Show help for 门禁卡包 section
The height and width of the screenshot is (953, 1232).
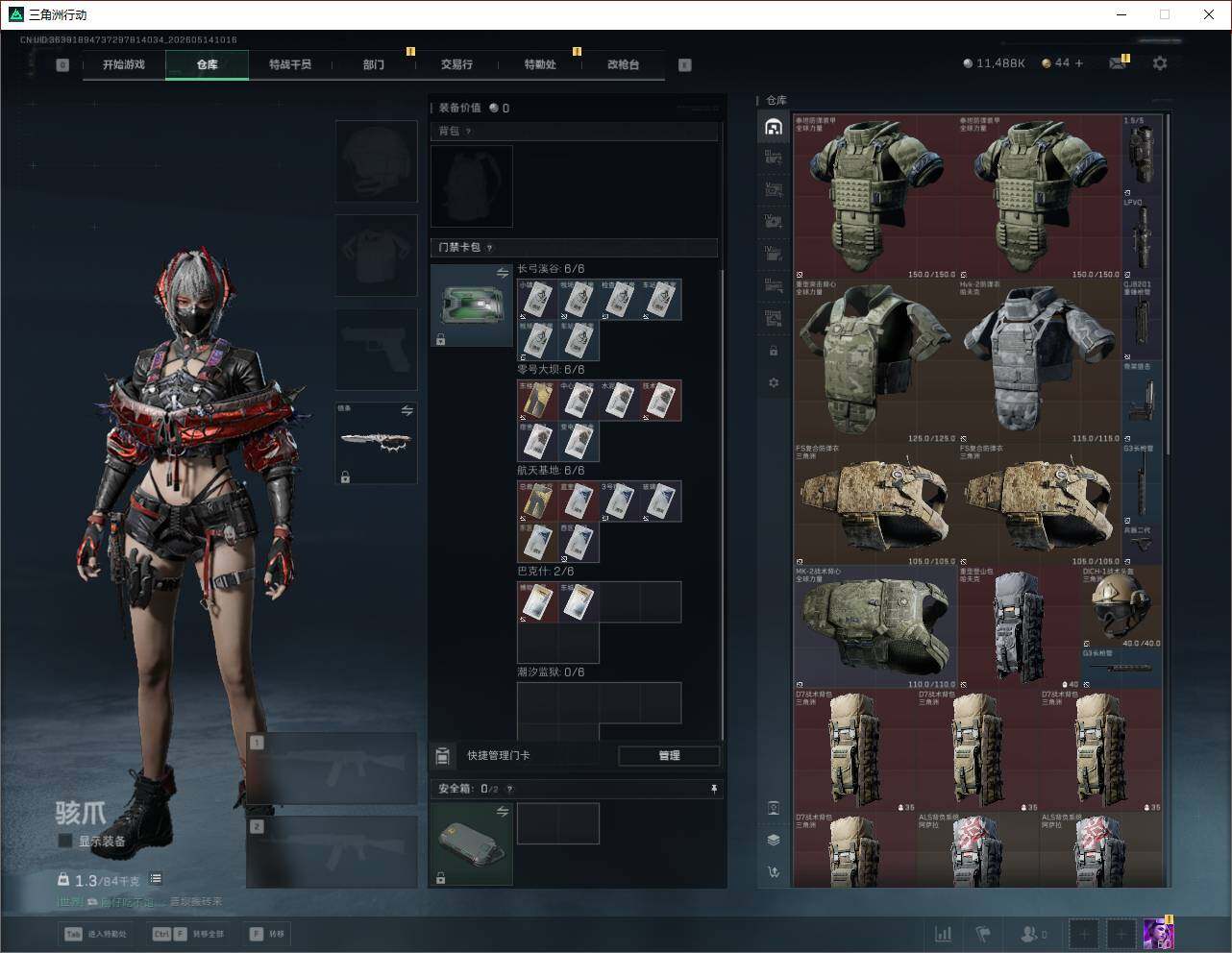point(490,248)
